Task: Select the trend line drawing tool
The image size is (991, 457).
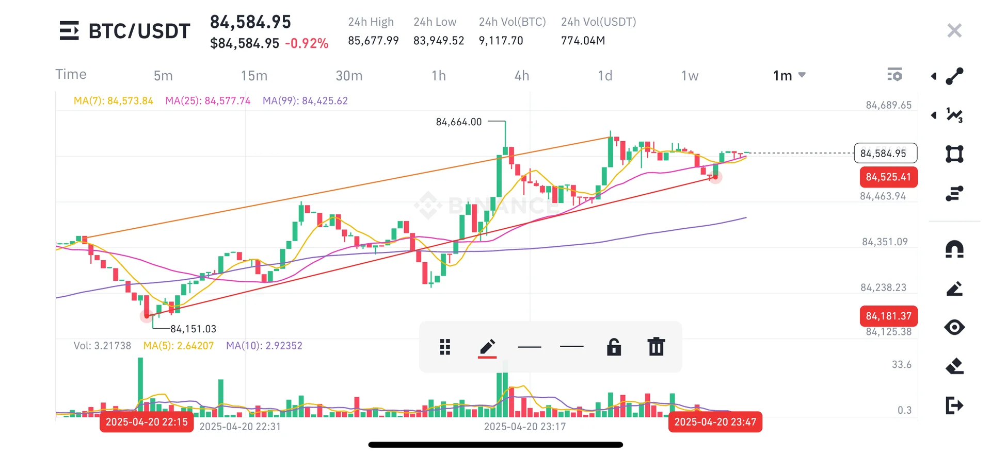Action: (954, 76)
